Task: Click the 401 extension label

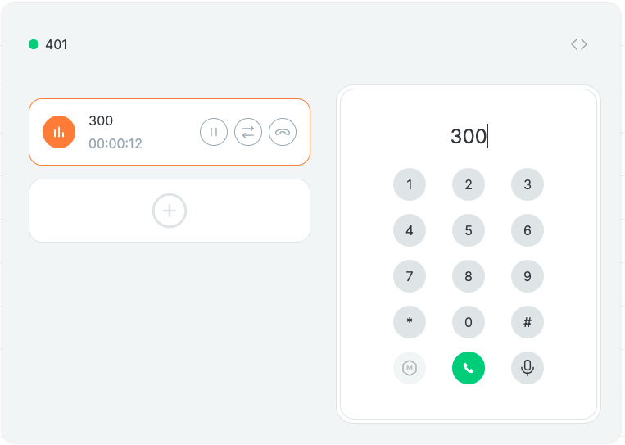Action: click(57, 44)
